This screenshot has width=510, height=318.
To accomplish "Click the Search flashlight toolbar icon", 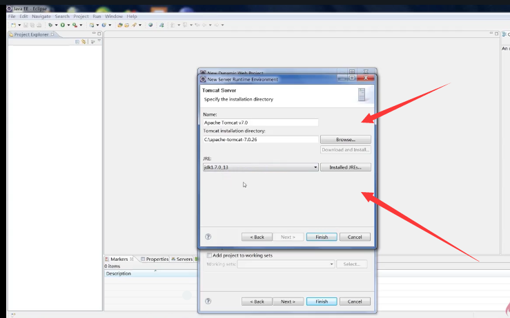I will point(134,25).
